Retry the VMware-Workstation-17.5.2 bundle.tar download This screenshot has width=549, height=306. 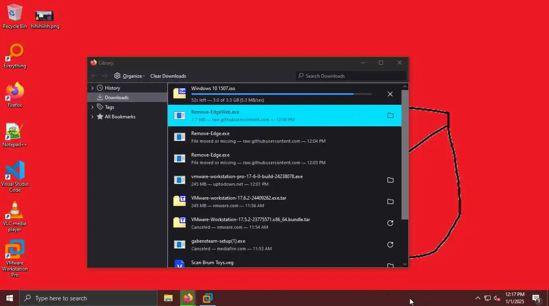click(x=390, y=223)
